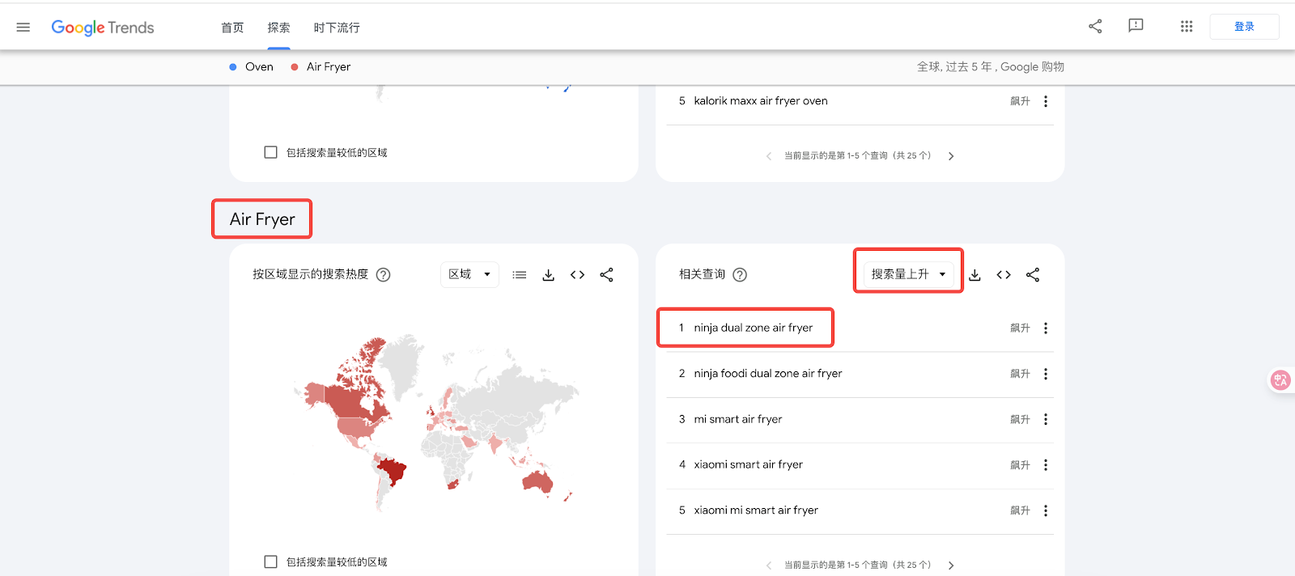Open more options for ninja dual zone air fryer
This screenshot has height=576, width=1295.
coord(1046,328)
